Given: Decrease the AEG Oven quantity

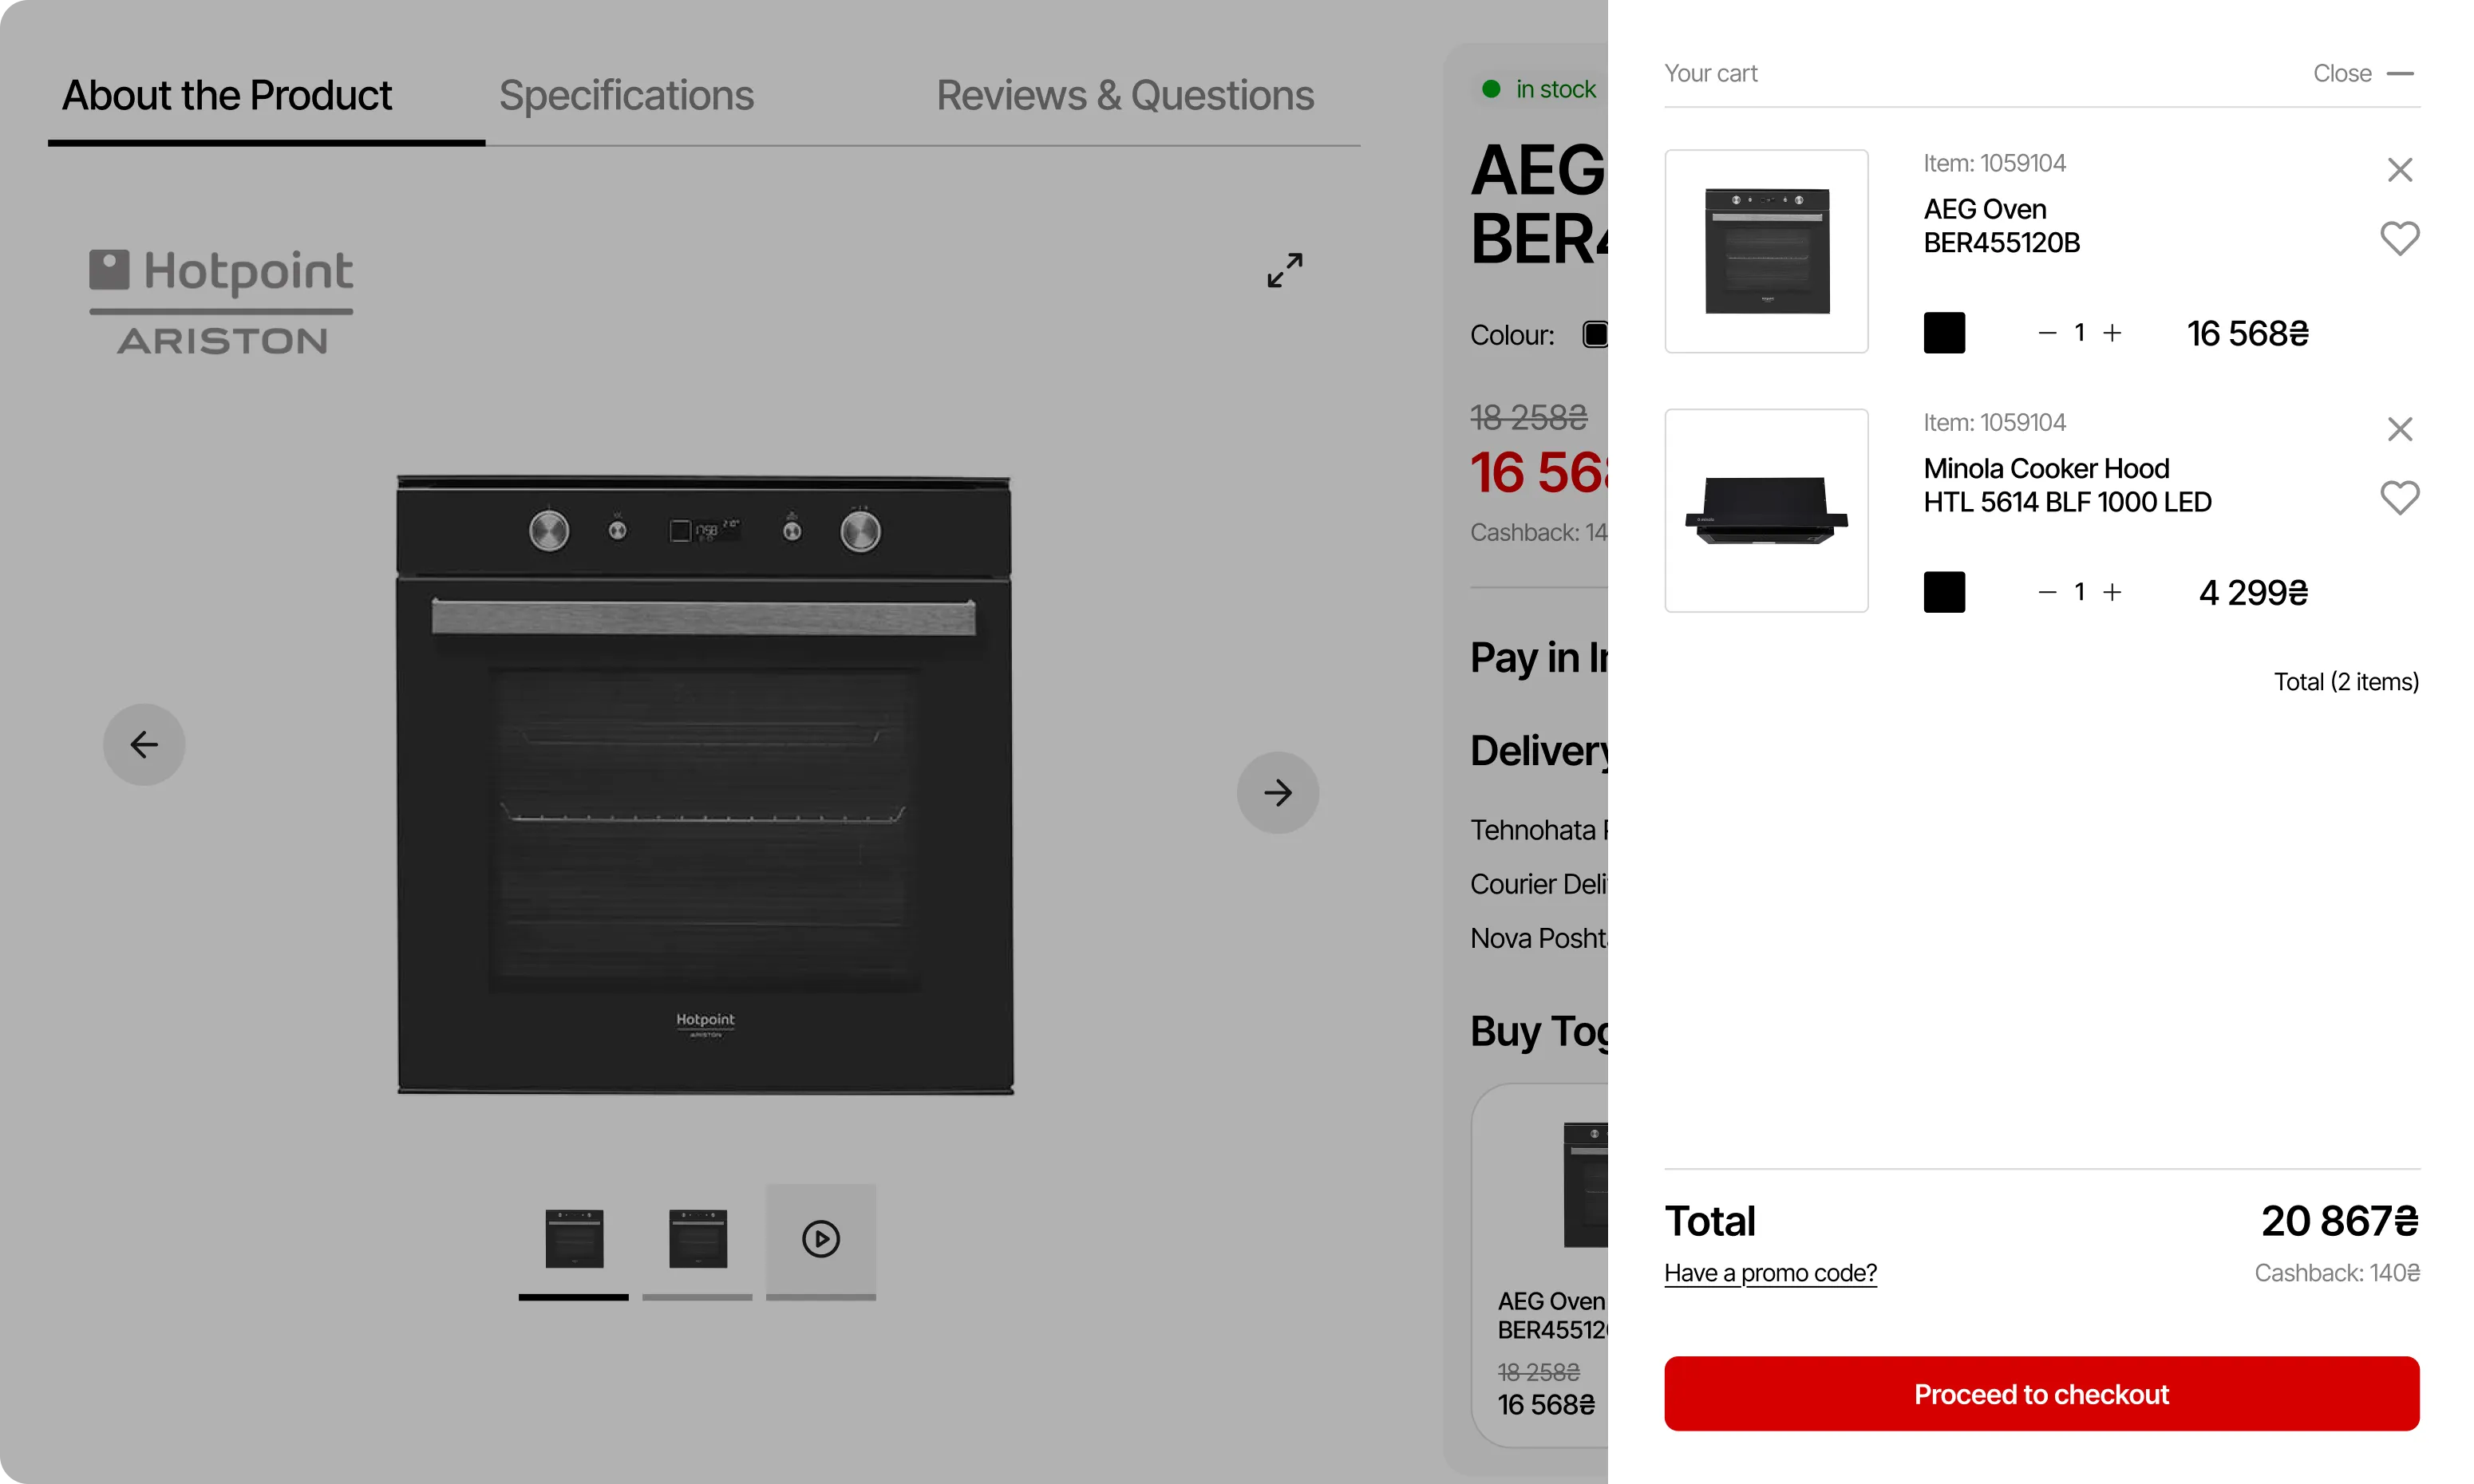Looking at the screenshot, I should point(2047,333).
